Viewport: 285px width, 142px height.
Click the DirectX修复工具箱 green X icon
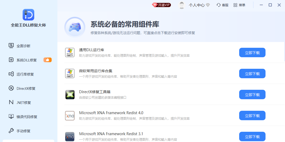[70, 94]
